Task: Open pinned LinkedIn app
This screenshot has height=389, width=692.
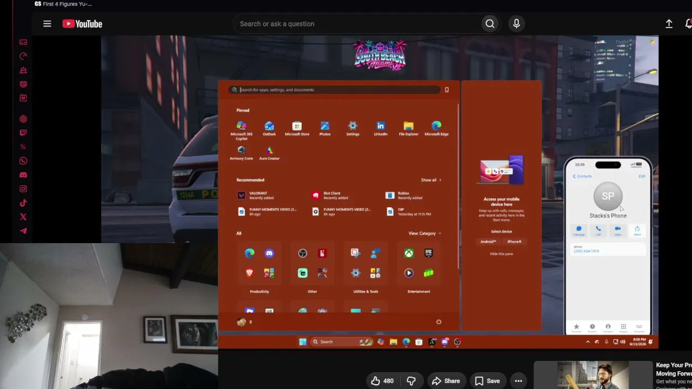Action: coord(381,129)
